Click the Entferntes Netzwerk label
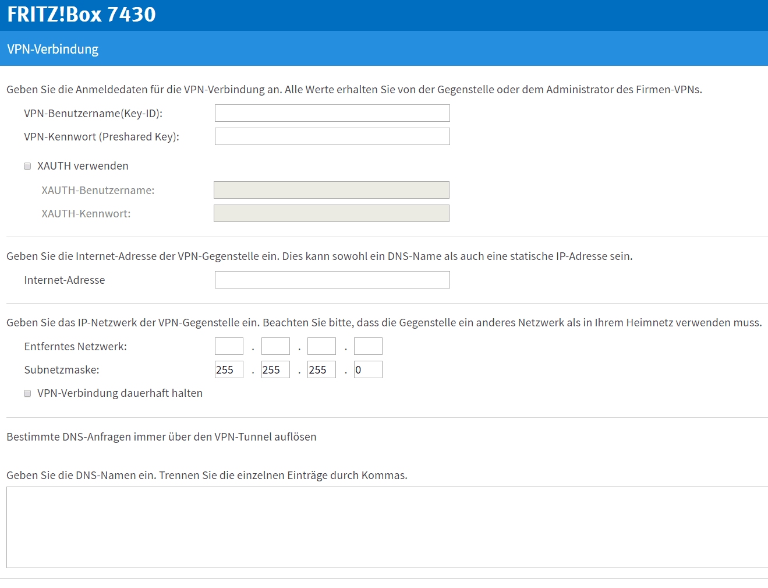 coord(76,347)
